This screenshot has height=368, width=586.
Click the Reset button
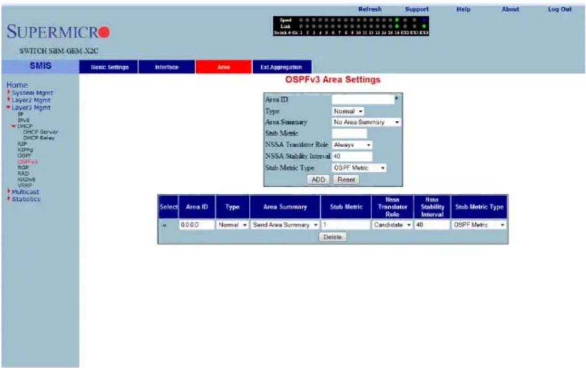346,179
